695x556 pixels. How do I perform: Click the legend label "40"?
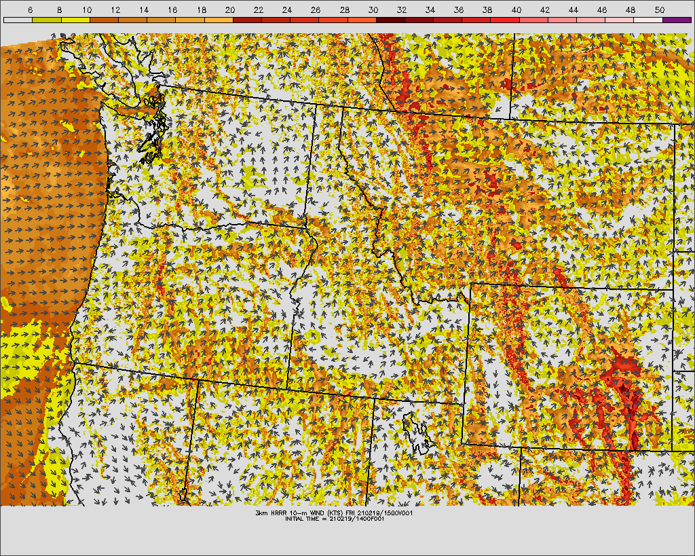(516, 10)
